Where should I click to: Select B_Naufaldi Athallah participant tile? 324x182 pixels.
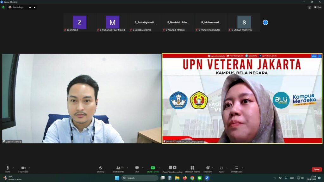(x=178, y=22)
